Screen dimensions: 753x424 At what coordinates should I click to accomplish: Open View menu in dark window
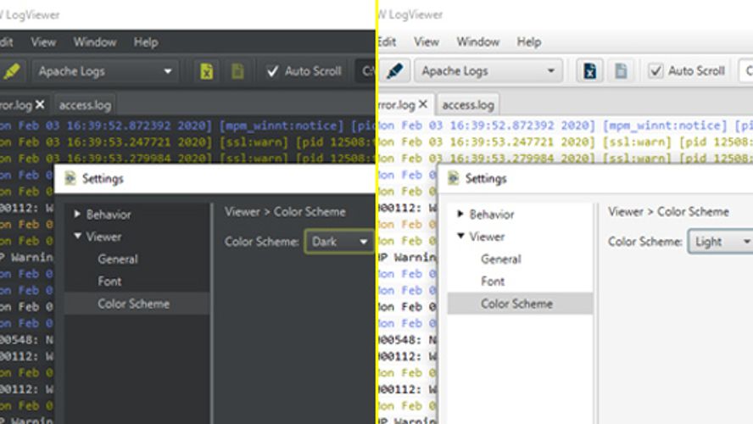pyautogui.click(x=43, y=42)
